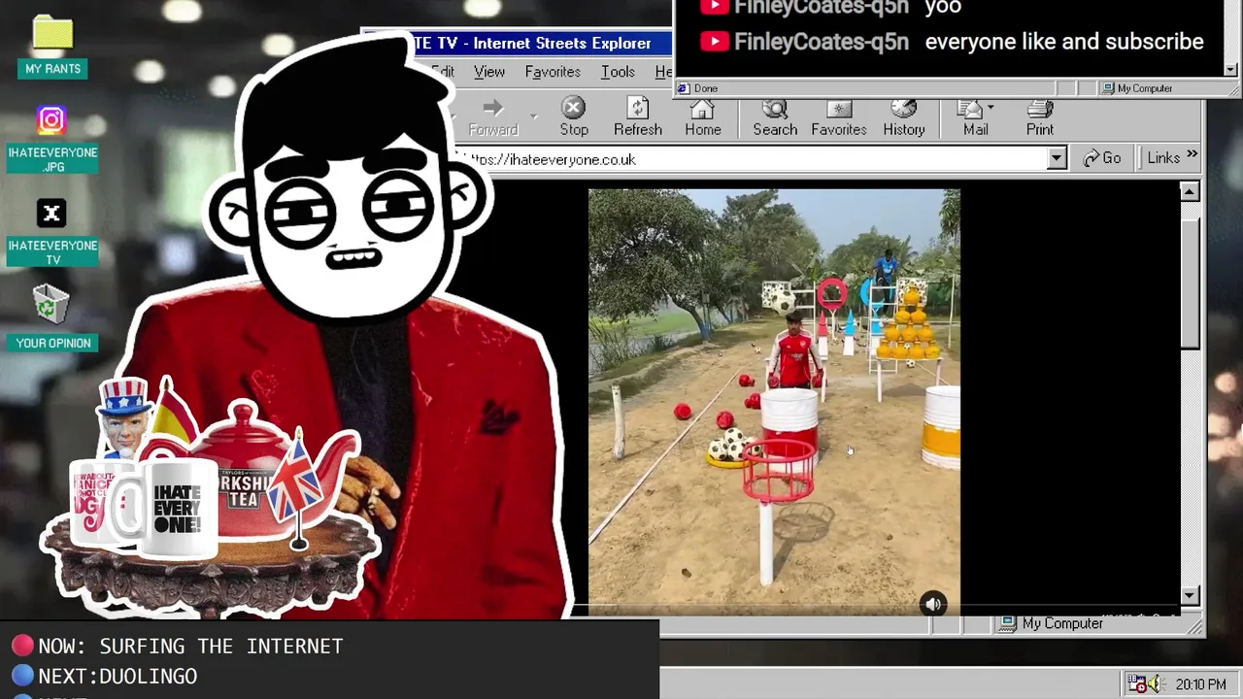This screenshot has height=699, width=1243.
Task: Open the Favorites toolbar button
Action: pyautogui.click(x=839, y=116)
